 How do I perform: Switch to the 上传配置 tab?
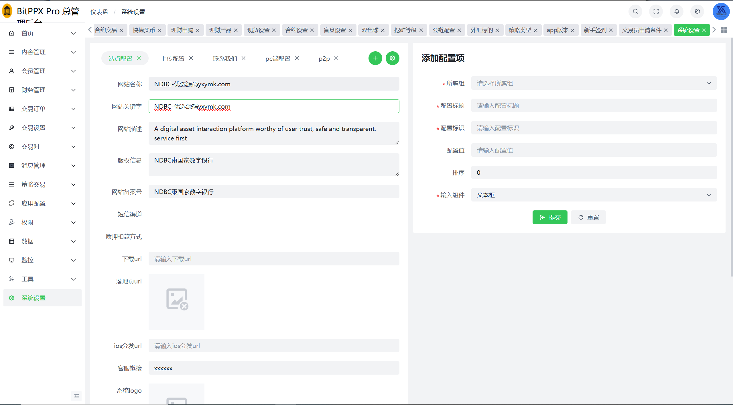173,58
